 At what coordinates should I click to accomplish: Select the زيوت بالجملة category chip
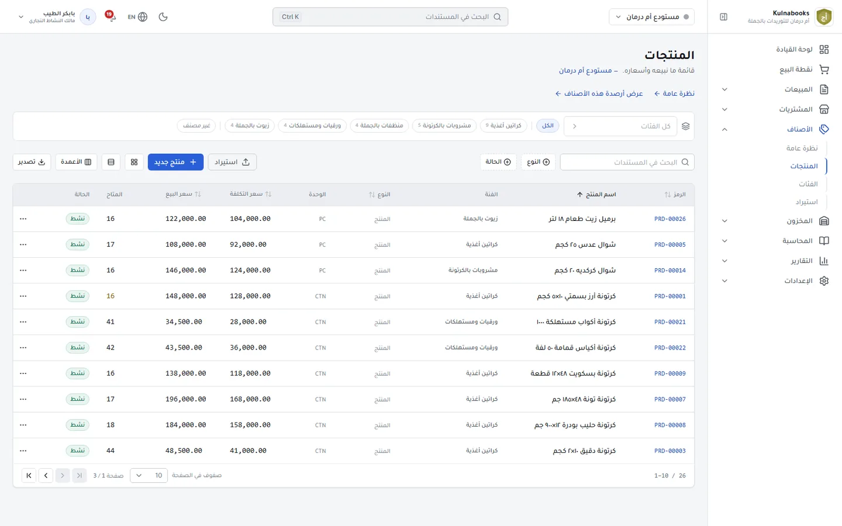pos(250,126)
